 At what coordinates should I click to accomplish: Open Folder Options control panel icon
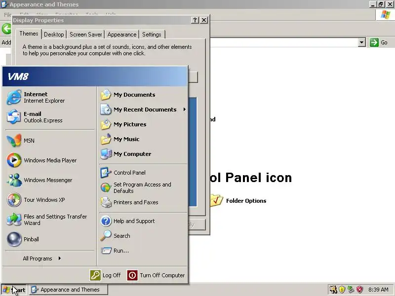tap(216, 200)
